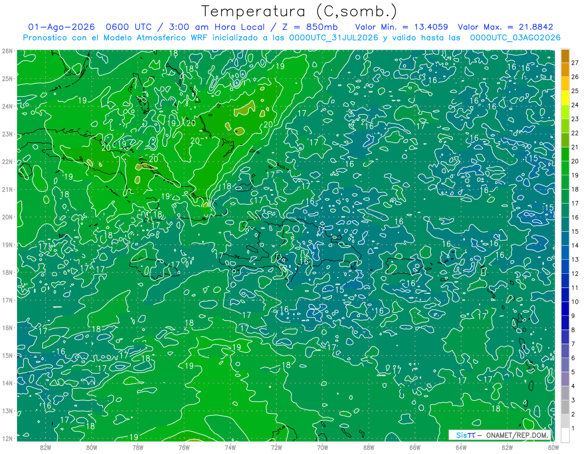
Task: Click the '68W' longitude axis label
Action: (368, 447)
